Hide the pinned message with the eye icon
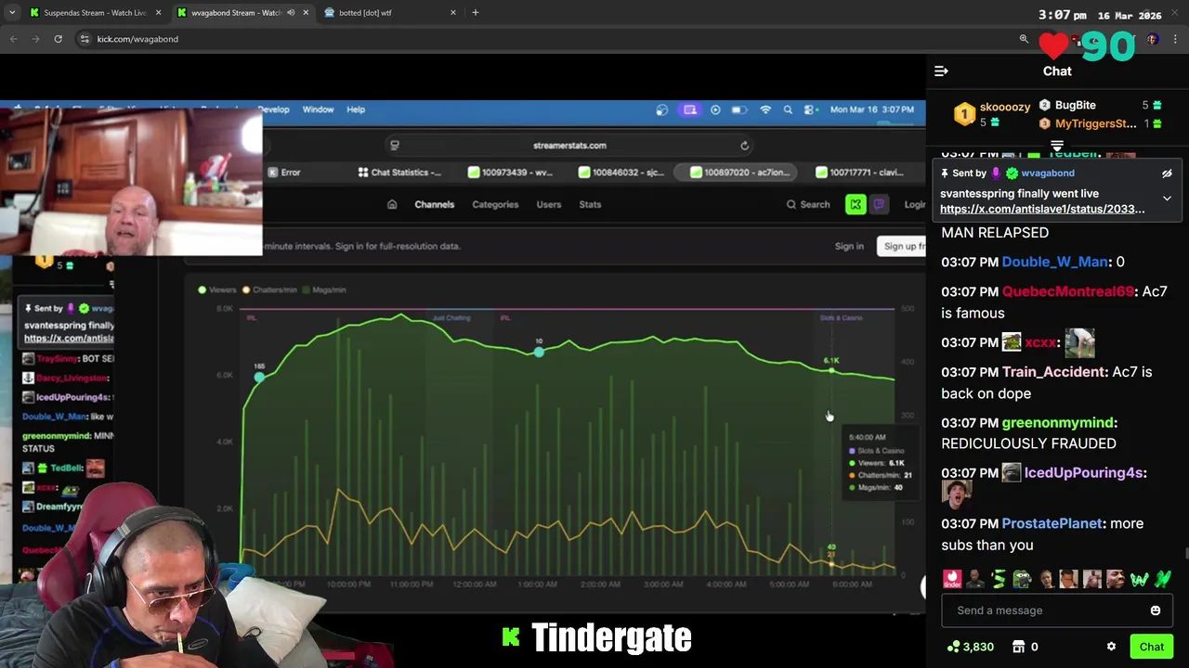The height and width of the screenshot is (668, 1189). [x=1167, y=173]
